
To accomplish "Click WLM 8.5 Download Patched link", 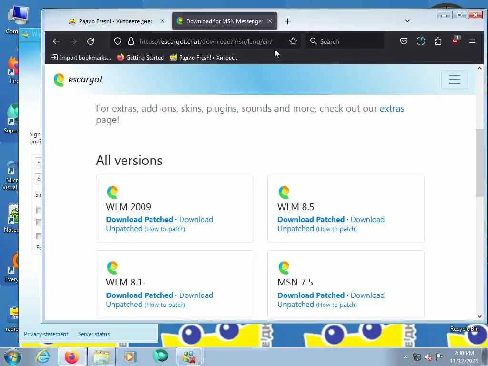I will coord(311,219).
